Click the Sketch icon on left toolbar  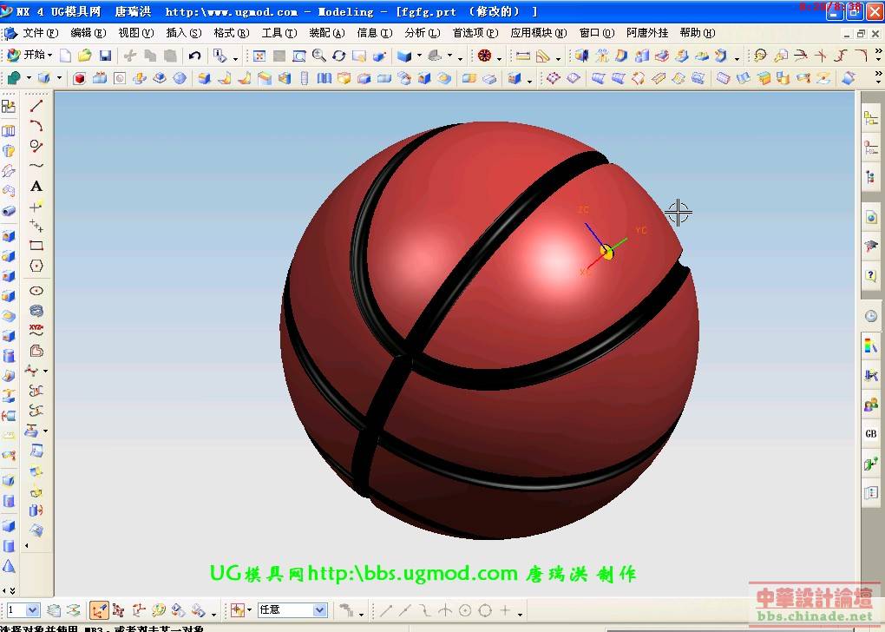9,106
